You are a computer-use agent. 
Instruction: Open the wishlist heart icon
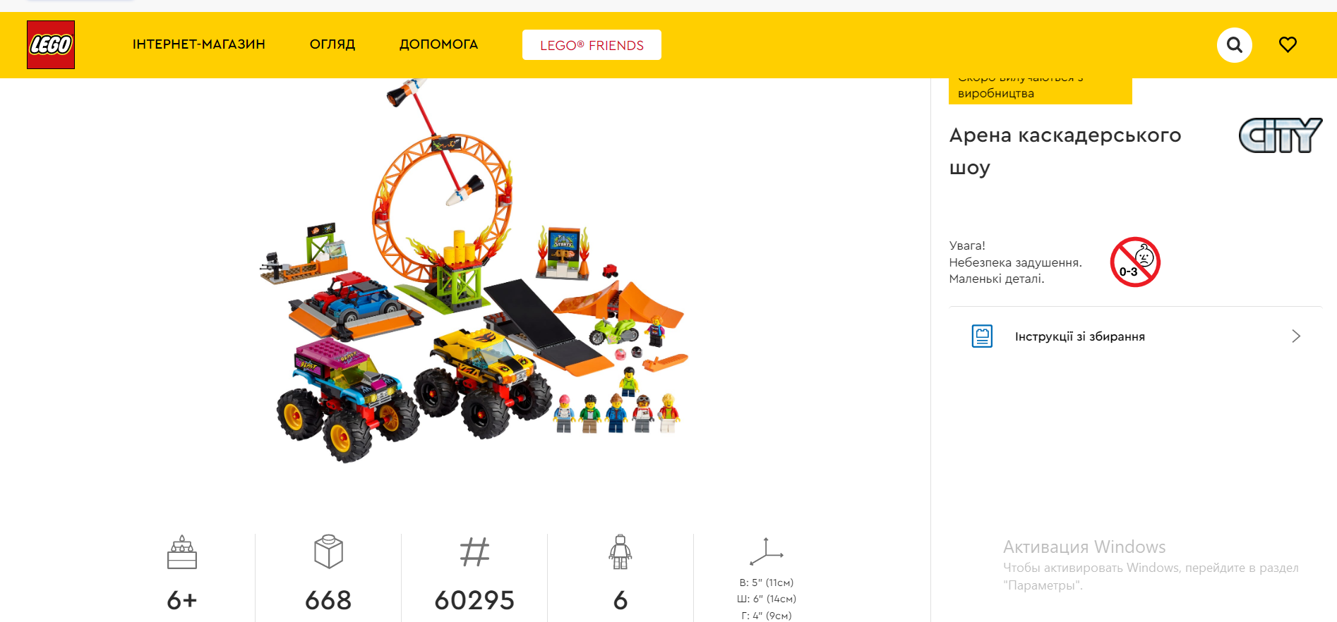pyautogui.click(x=1288, y=44)
